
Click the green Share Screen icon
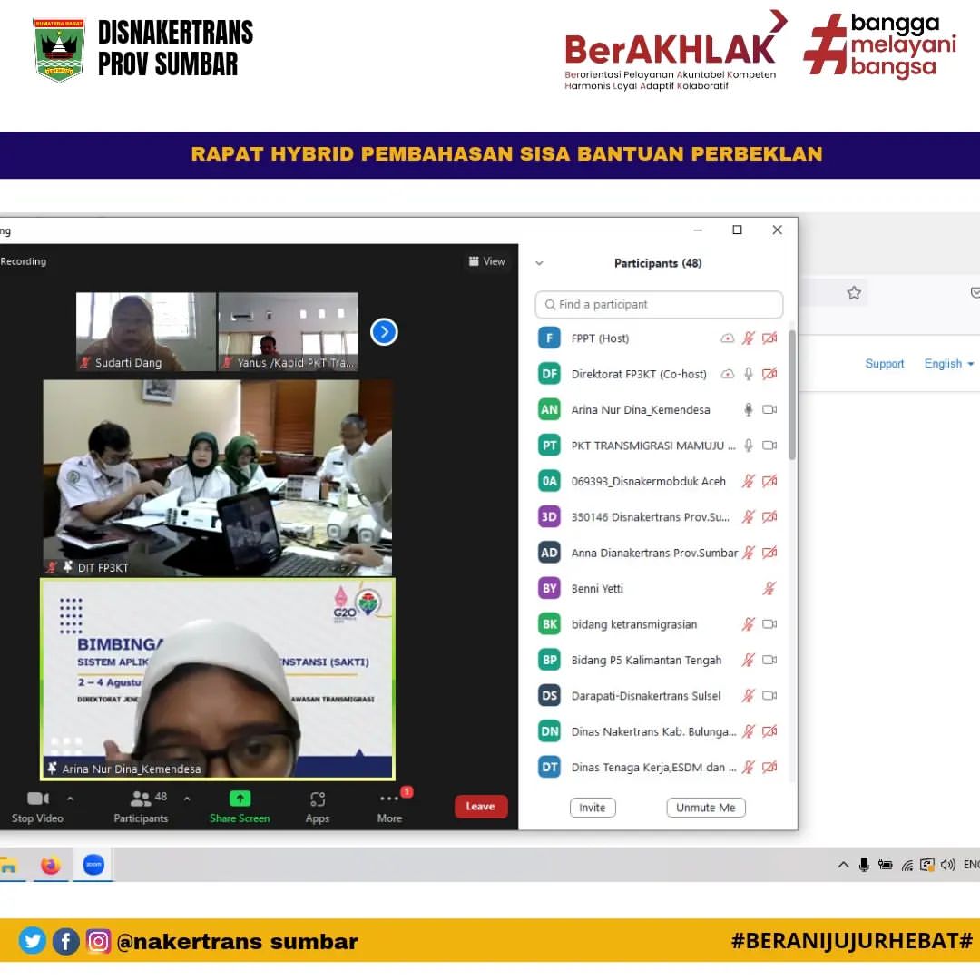coord(240,799)
